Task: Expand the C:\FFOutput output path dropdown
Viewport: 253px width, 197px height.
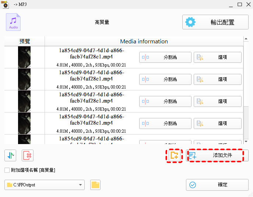Action: tap(80, 185)
